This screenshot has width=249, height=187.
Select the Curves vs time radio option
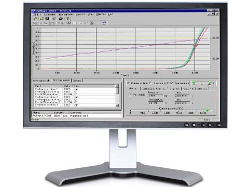(x=129, y=83)
